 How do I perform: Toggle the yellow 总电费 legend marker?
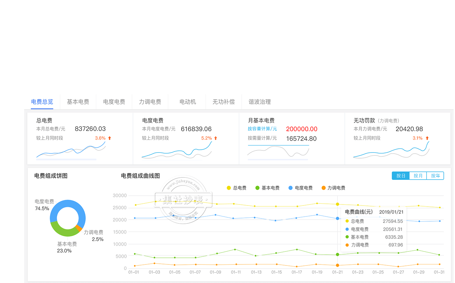pyautogui.click(x=229, y=188)
